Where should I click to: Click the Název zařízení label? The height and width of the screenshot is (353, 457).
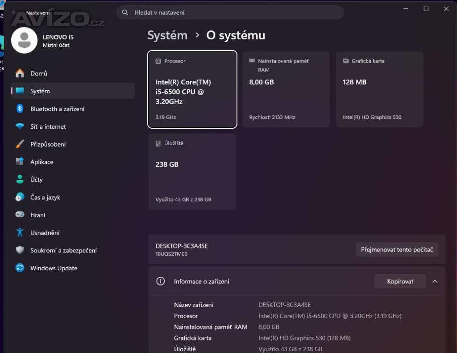click(x=194, y=305)
